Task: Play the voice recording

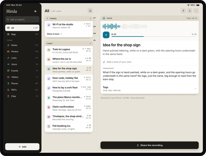Action: (106, 35)
